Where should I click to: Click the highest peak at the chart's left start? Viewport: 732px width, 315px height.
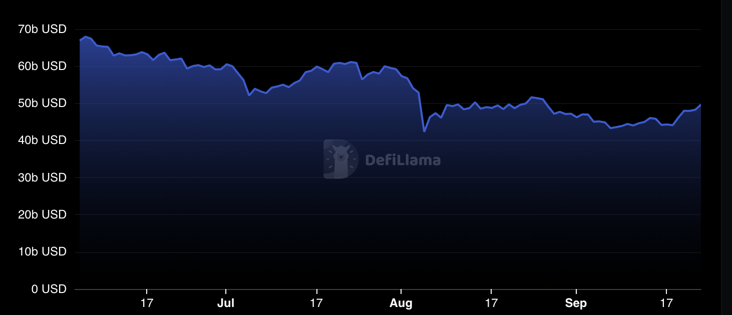click(85, 36)
